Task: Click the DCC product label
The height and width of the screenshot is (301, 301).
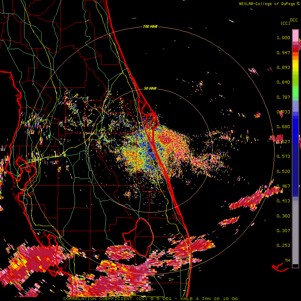Action: click(294, 20)
